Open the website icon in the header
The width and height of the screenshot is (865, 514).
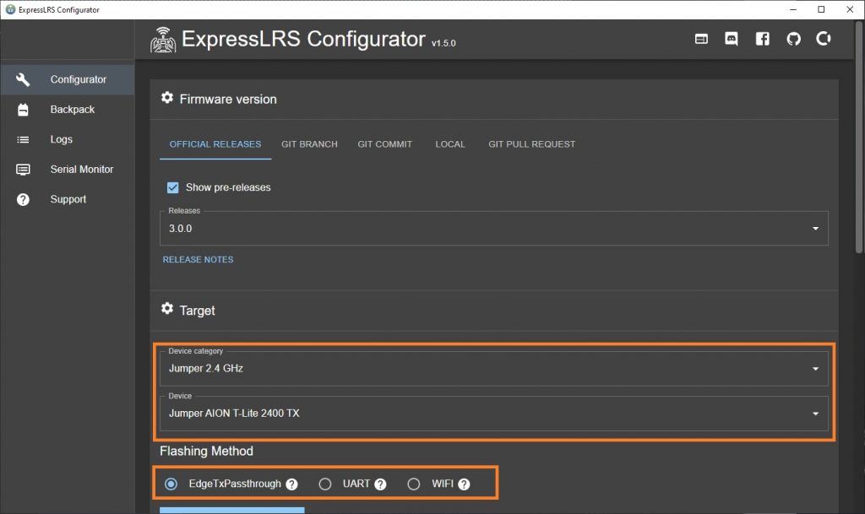pos(701,39)
